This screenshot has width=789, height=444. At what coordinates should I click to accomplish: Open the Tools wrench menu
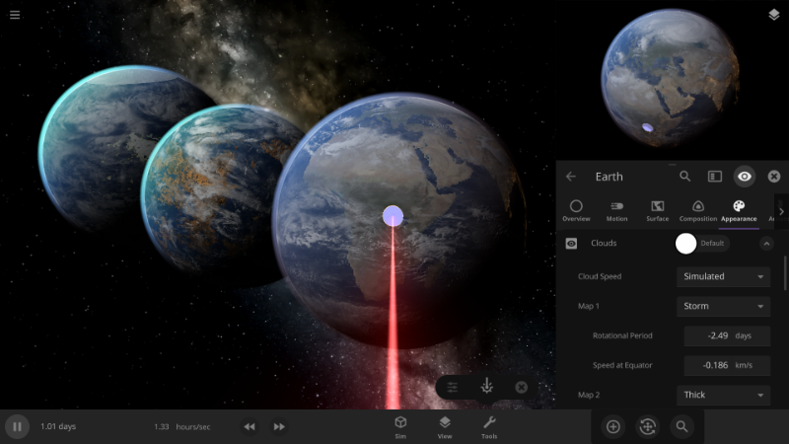489,426
